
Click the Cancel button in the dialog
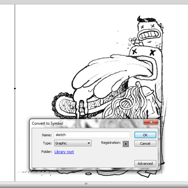[x=145, y=144]
